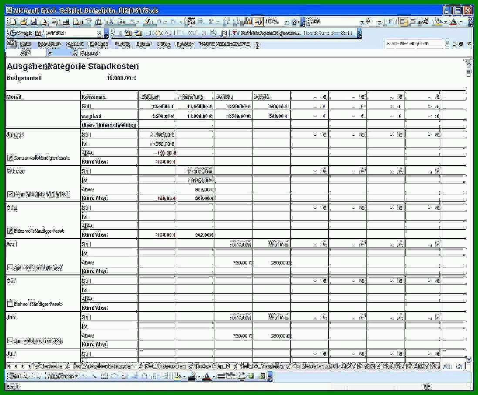Click the font color A icon
The height and width of the screenshot is (395, 478).
[x=454, y=22]
